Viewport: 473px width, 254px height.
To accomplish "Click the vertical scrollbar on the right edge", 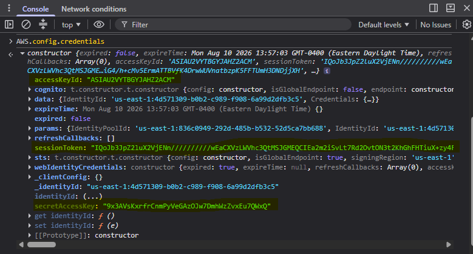I will [472, 180].
